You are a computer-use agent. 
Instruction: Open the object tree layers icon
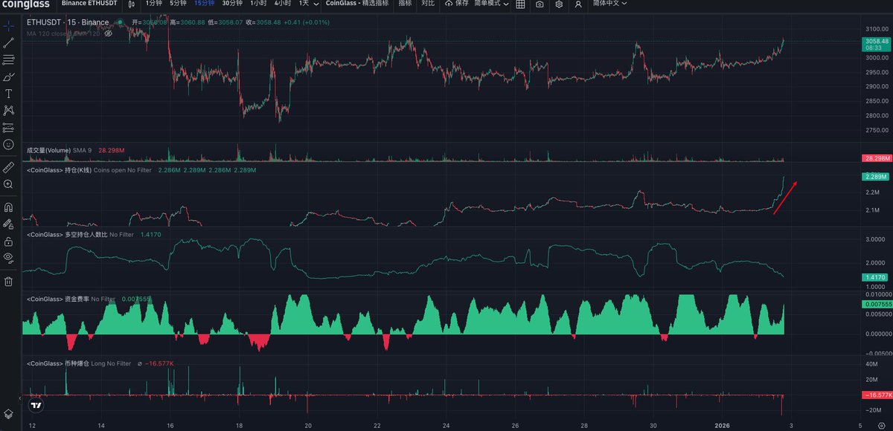click(x=8, y=413)
